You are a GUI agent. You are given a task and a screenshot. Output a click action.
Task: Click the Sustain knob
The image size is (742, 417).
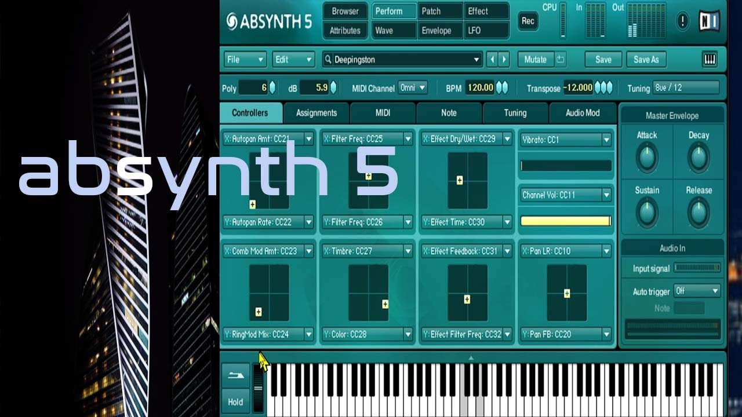647,213
